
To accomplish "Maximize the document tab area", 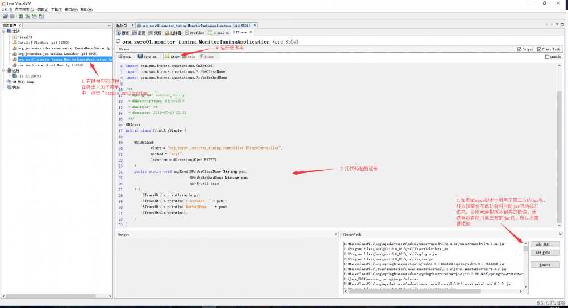I will [x=562, y=24].
